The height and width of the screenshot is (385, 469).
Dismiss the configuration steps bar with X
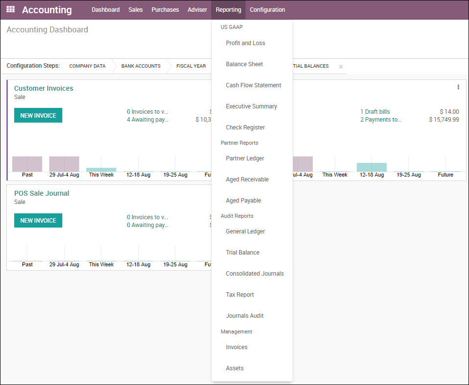341,67
